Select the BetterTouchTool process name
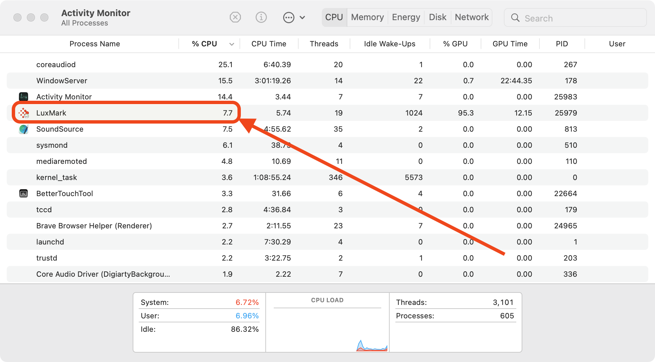 pos(64,193)
